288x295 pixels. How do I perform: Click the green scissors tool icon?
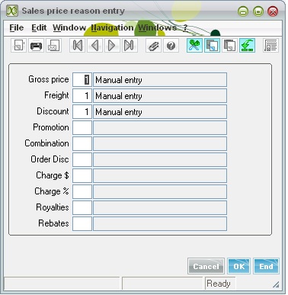click(194, 46)
